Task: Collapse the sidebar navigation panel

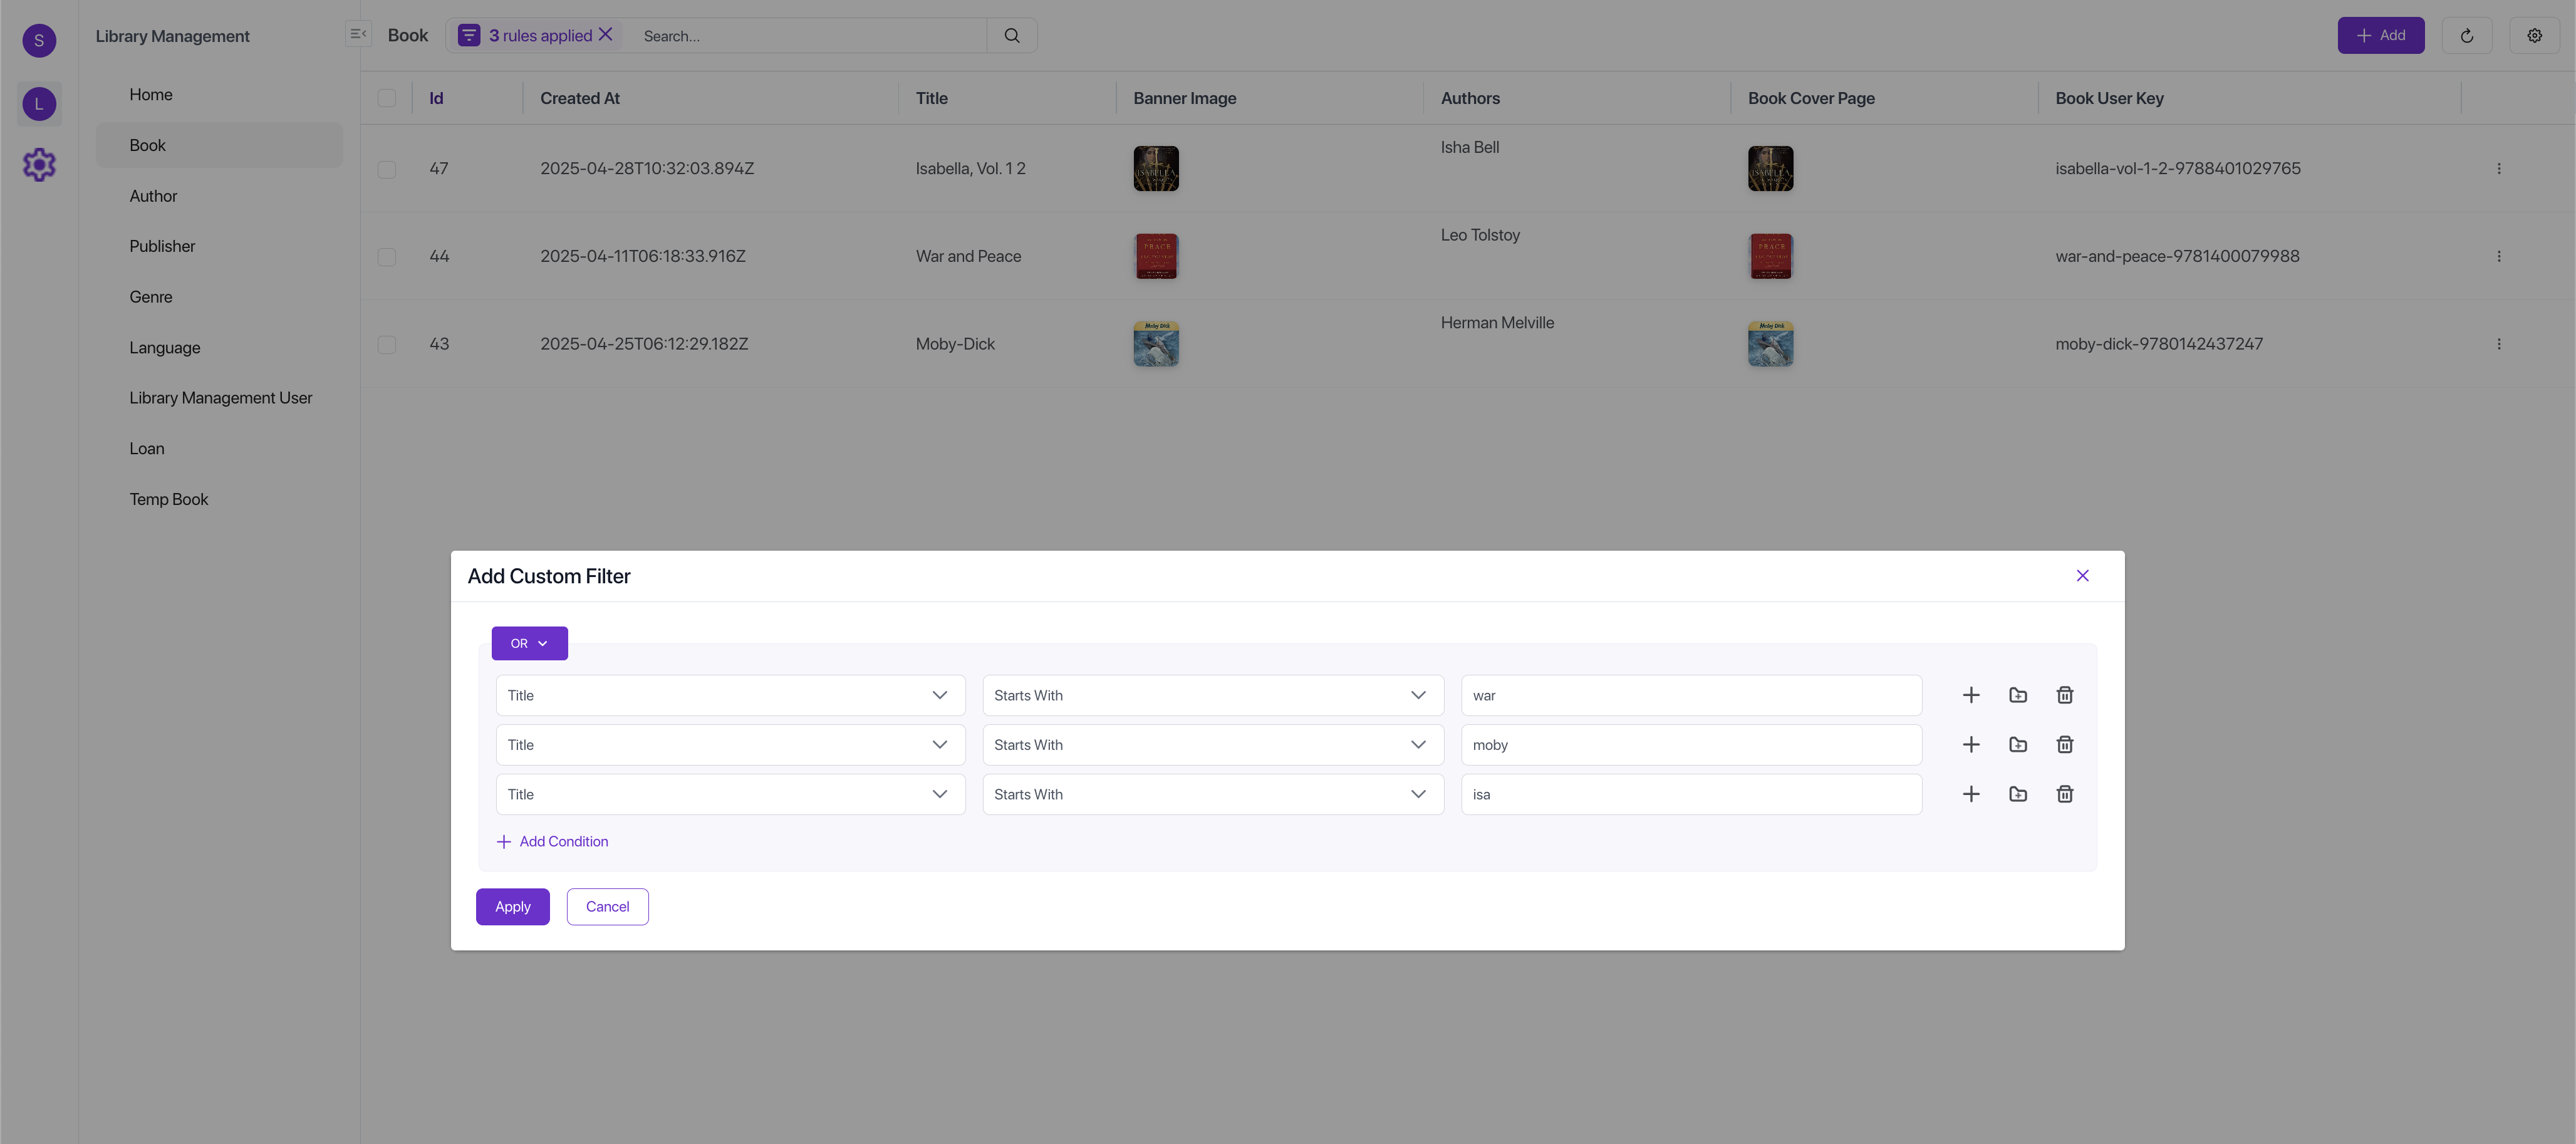Action: point(358,34)
